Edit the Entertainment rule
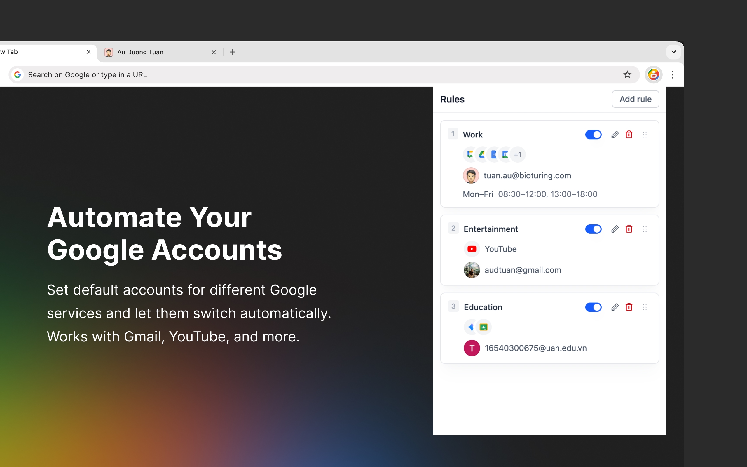 coord(615,229)
